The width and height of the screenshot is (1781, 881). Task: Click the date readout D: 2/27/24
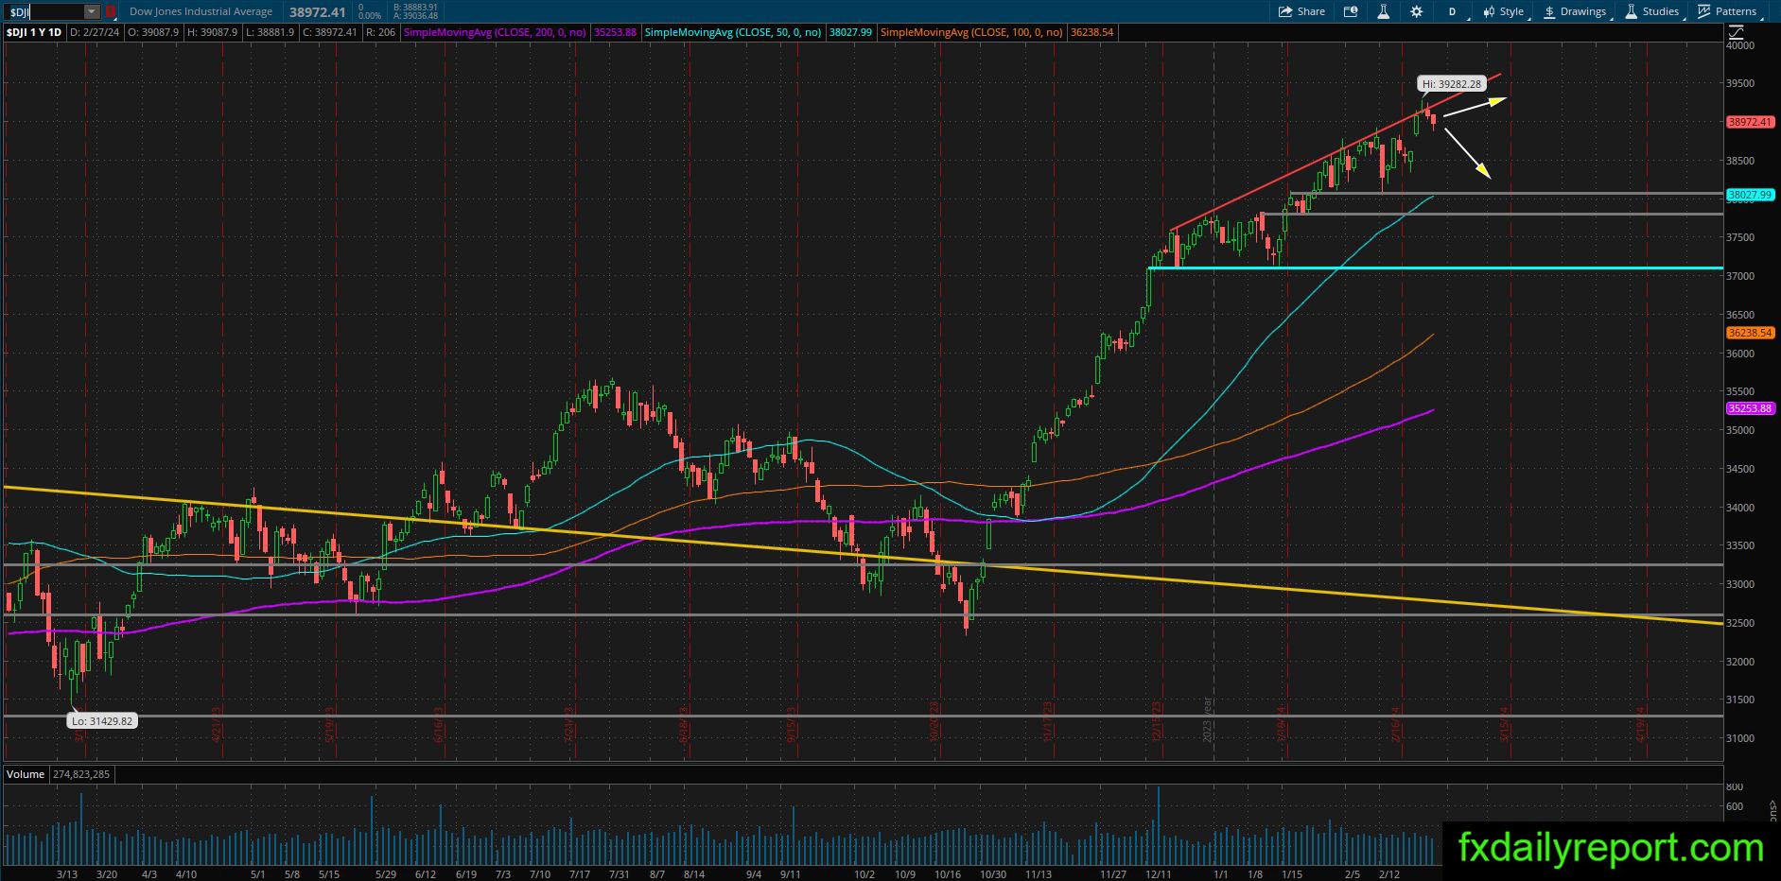point(95,32)
